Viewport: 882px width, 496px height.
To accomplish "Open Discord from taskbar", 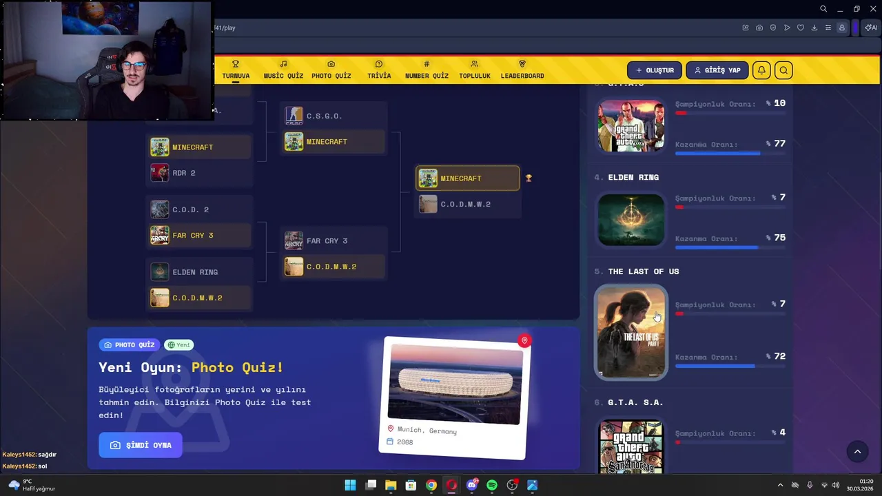I will point(472,485).
